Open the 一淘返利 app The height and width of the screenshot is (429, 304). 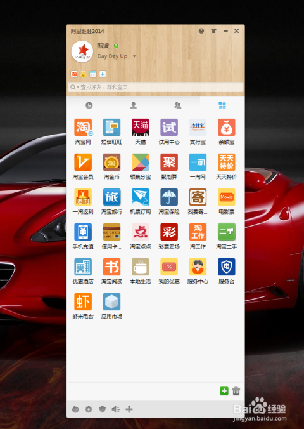[83, 197]
